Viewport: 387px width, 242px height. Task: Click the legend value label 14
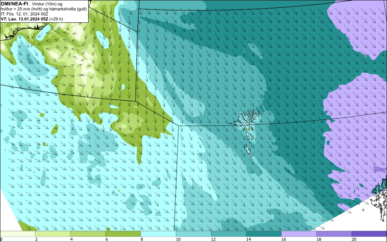coord(248,239)
